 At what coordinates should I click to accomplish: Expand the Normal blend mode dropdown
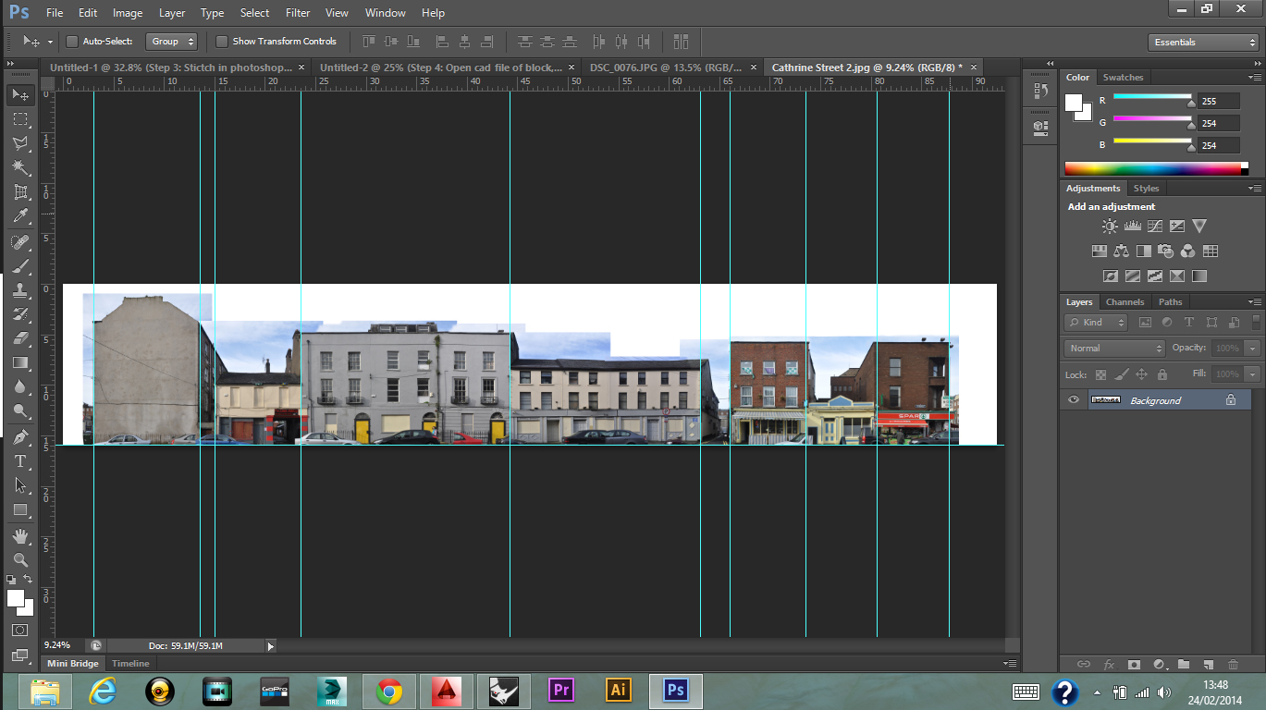click(1115, 349)
